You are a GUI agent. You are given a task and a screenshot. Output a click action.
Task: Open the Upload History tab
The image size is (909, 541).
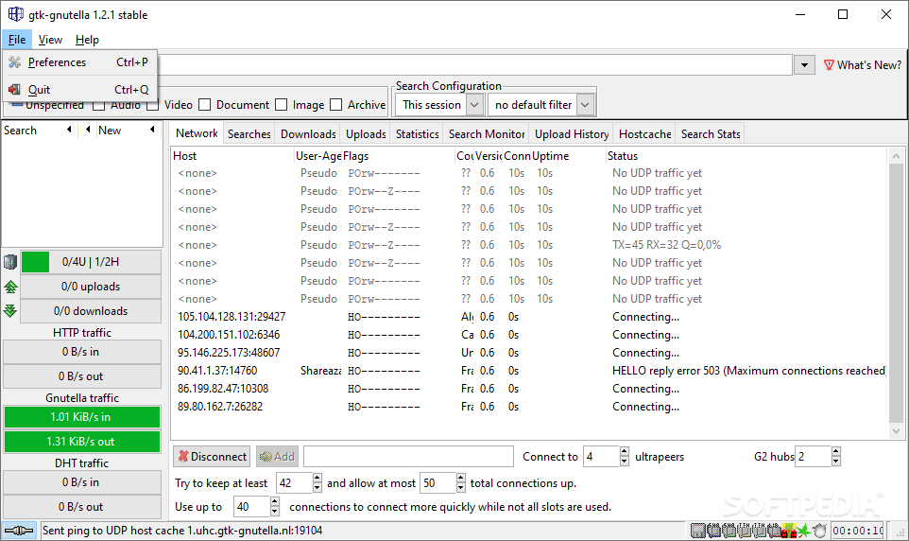(572, 134)
